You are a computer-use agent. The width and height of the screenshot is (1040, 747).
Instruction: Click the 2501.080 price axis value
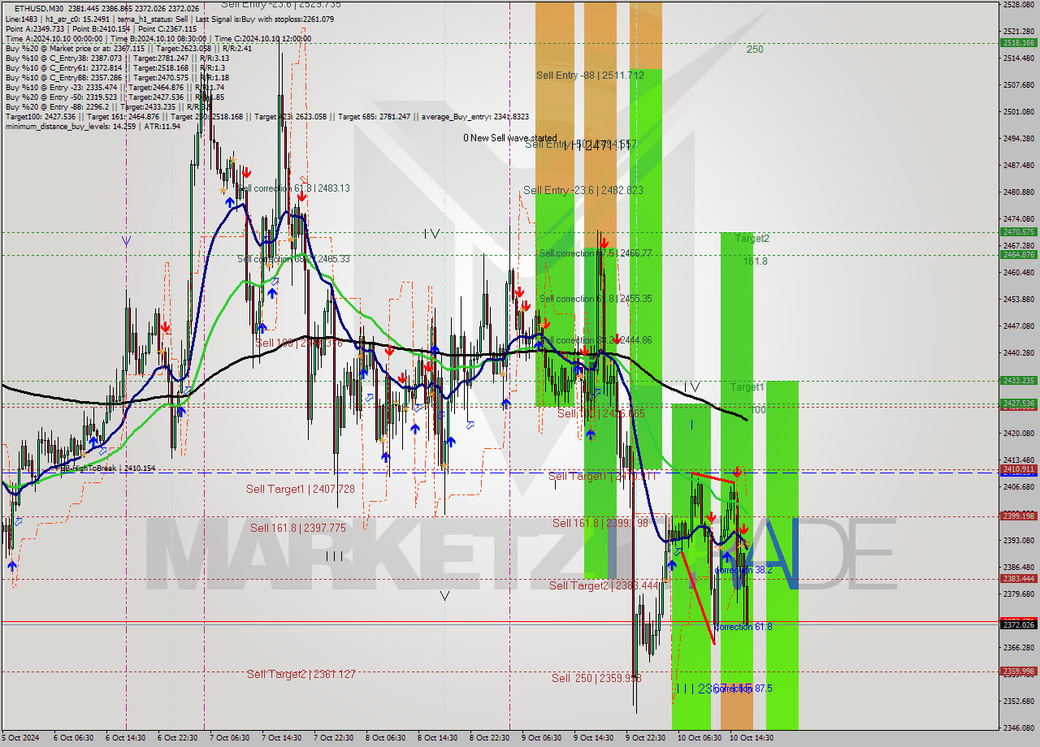click(1018, 111)
